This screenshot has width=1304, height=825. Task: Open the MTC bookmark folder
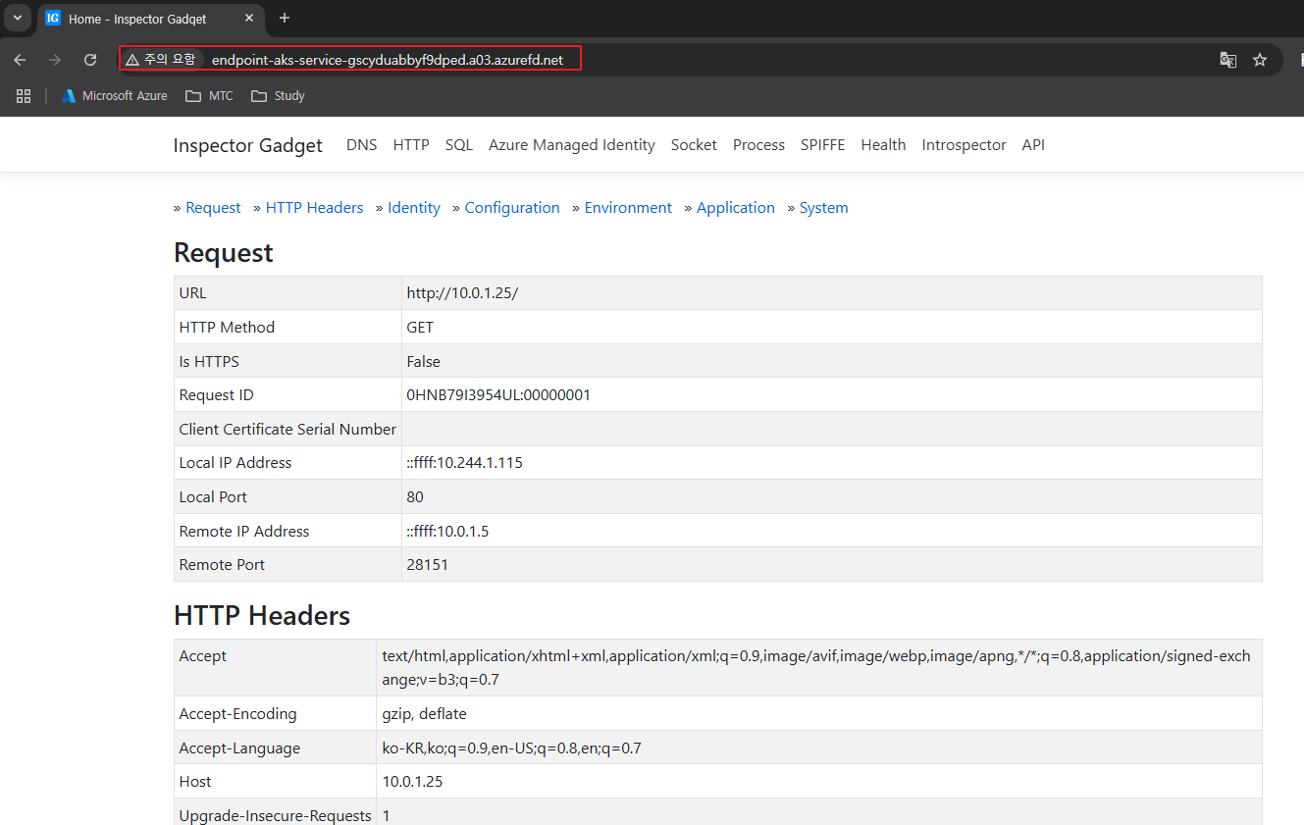click(209, 96)
